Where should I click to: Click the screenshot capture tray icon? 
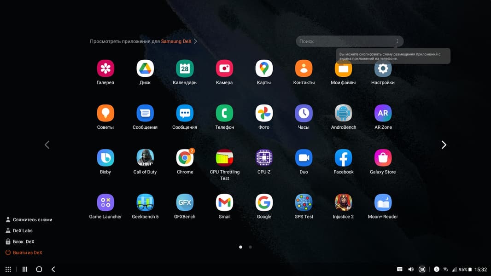click(422, 269)
